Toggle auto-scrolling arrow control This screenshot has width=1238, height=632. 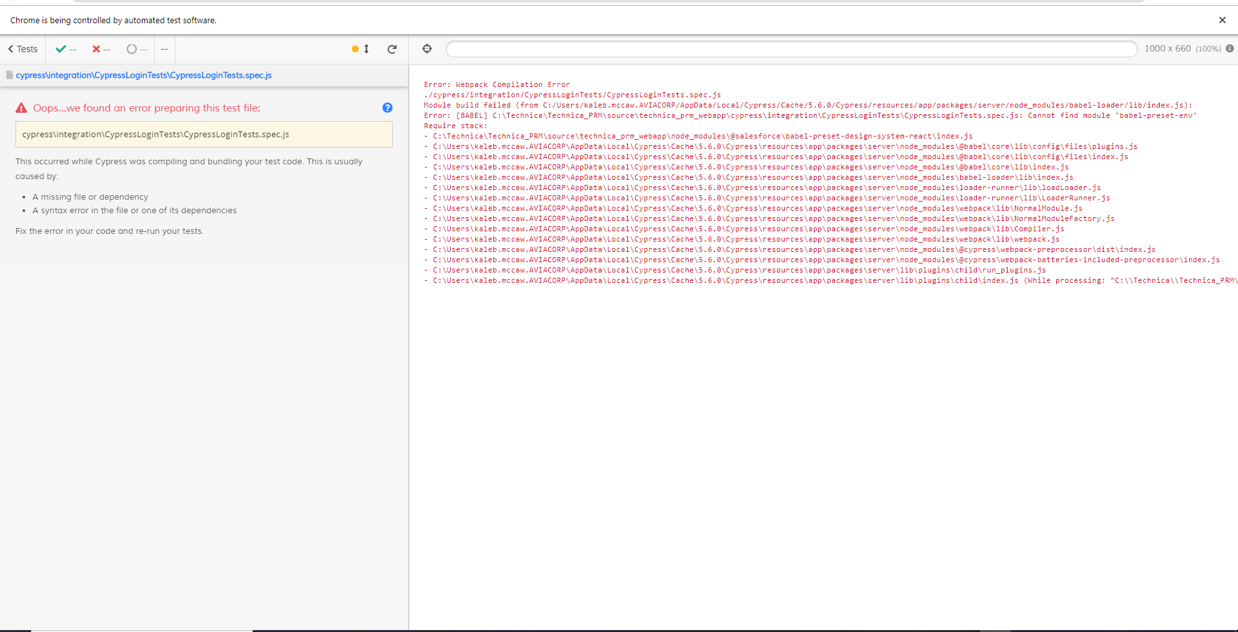coord(366,49)
